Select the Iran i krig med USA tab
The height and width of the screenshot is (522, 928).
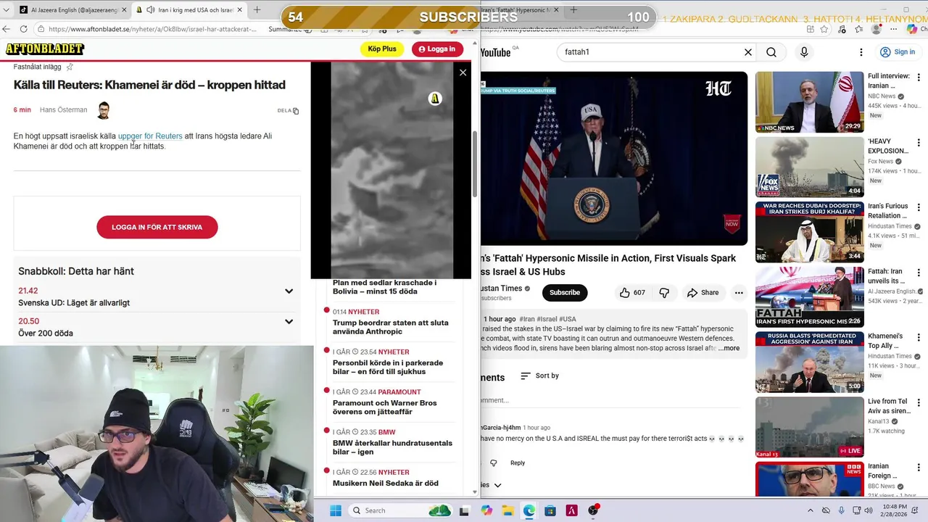190,10
